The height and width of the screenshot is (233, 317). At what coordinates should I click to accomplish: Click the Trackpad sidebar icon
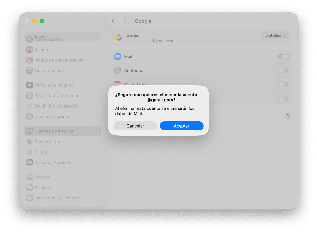coord(29,188)
